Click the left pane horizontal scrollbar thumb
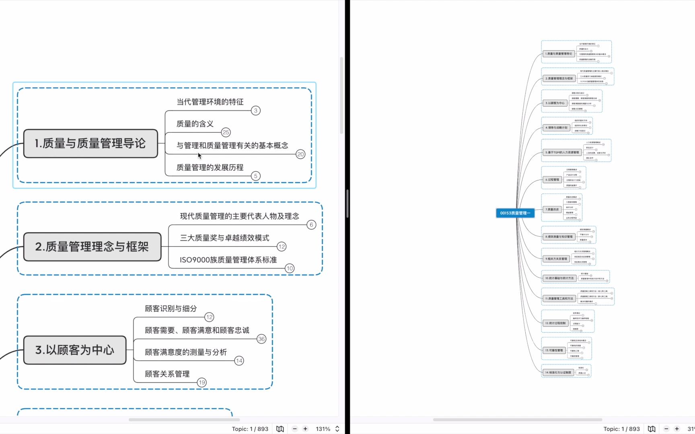The image size is (695, 434). [x=184, y=420]
